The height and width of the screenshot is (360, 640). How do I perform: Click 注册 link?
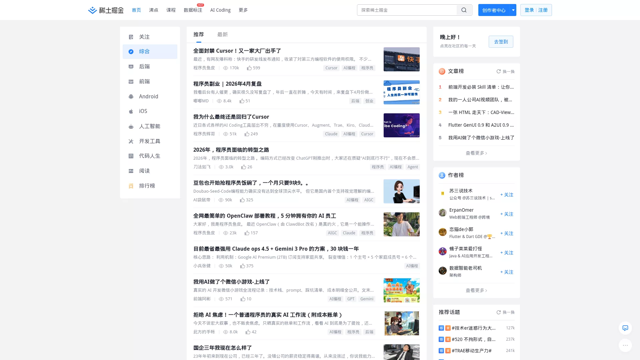click(x=543, y=10)
